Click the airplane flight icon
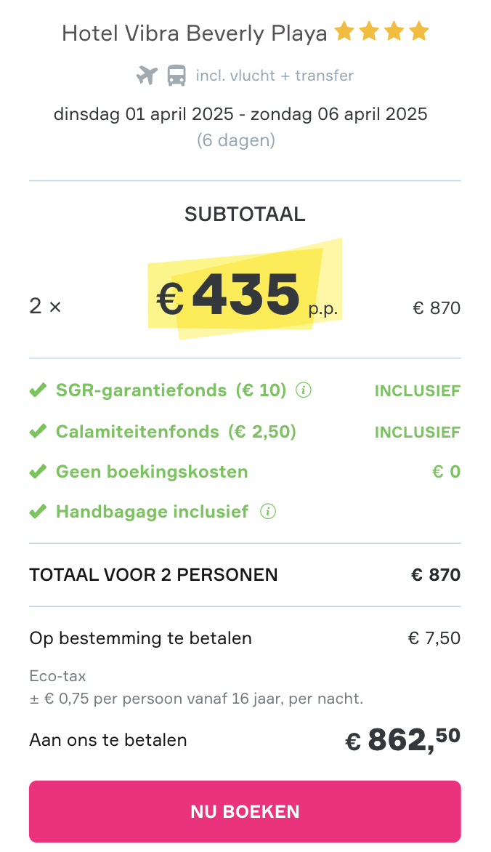This screenshot has height=852, width=491. (x=147, y=75)
